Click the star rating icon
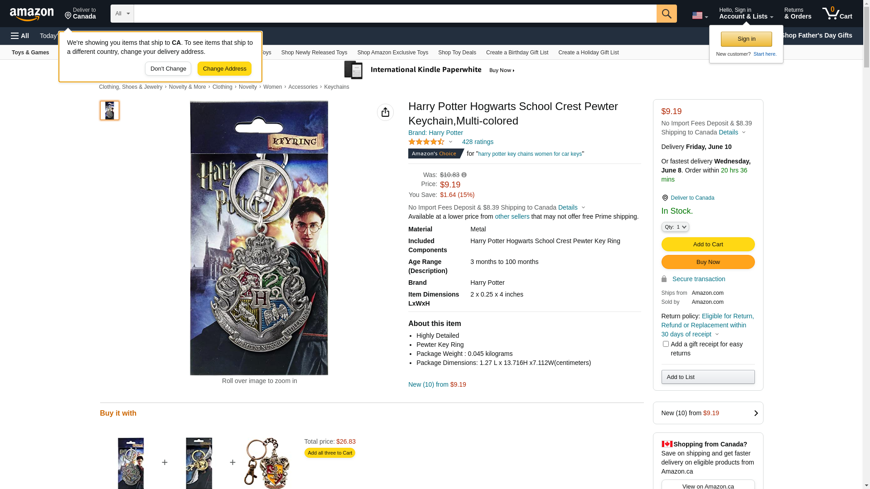The width and height of the screenshot is (870, 489). pyautogui.click(x=426, y=142)
